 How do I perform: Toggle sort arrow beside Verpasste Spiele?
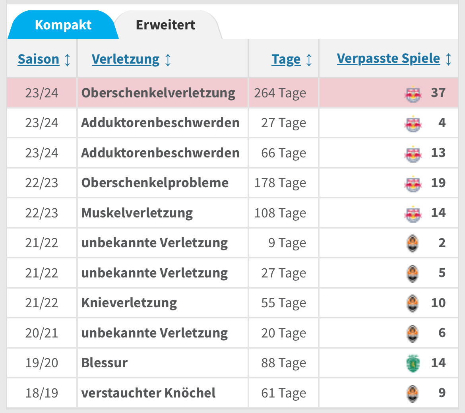[448, 59]
